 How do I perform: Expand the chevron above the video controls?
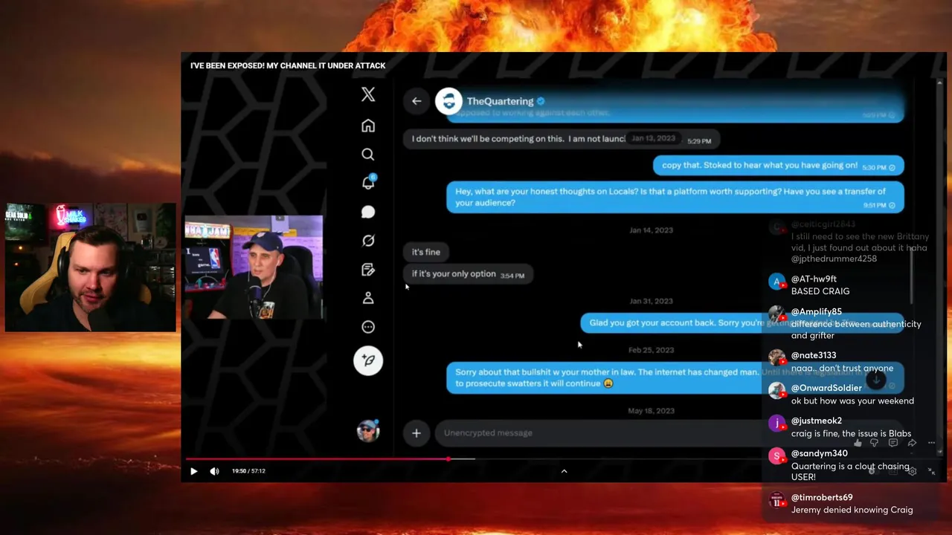pyautogui.click(x=564, y=471)
